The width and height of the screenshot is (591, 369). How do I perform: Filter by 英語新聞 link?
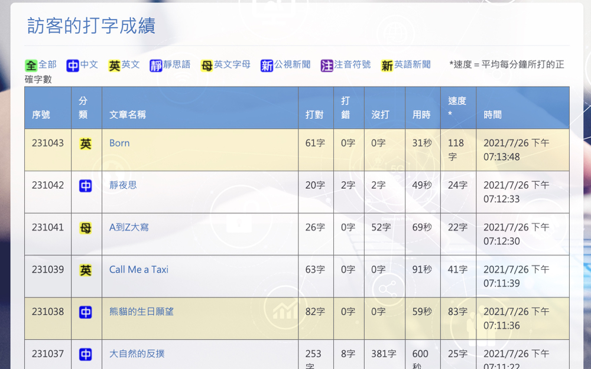tap(413, 65)
